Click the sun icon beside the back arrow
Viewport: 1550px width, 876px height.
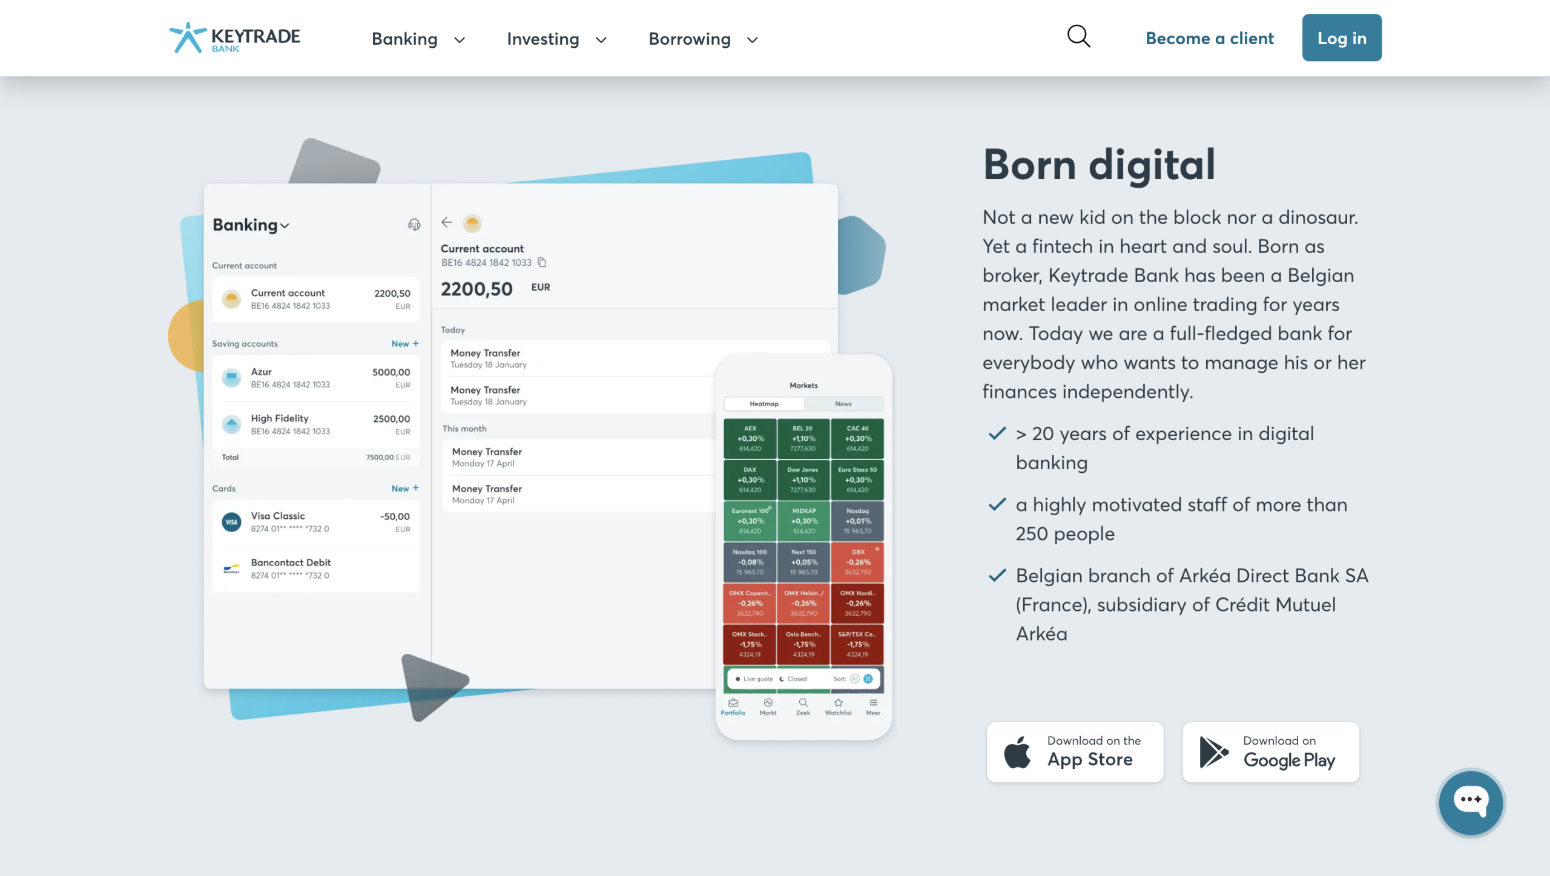coord(472,223)
